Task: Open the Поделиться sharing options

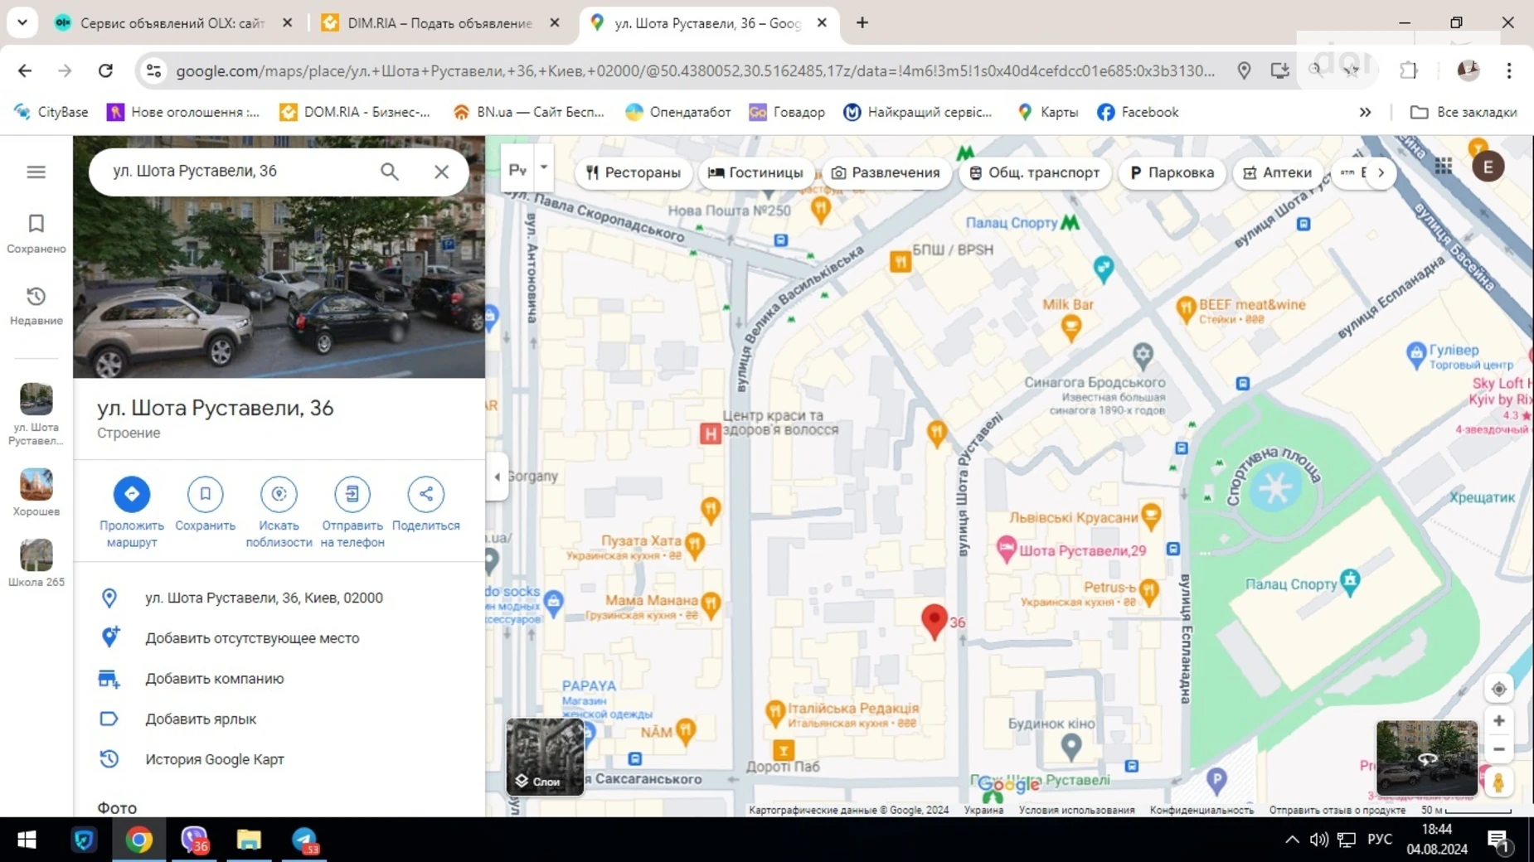Action: 425,493
